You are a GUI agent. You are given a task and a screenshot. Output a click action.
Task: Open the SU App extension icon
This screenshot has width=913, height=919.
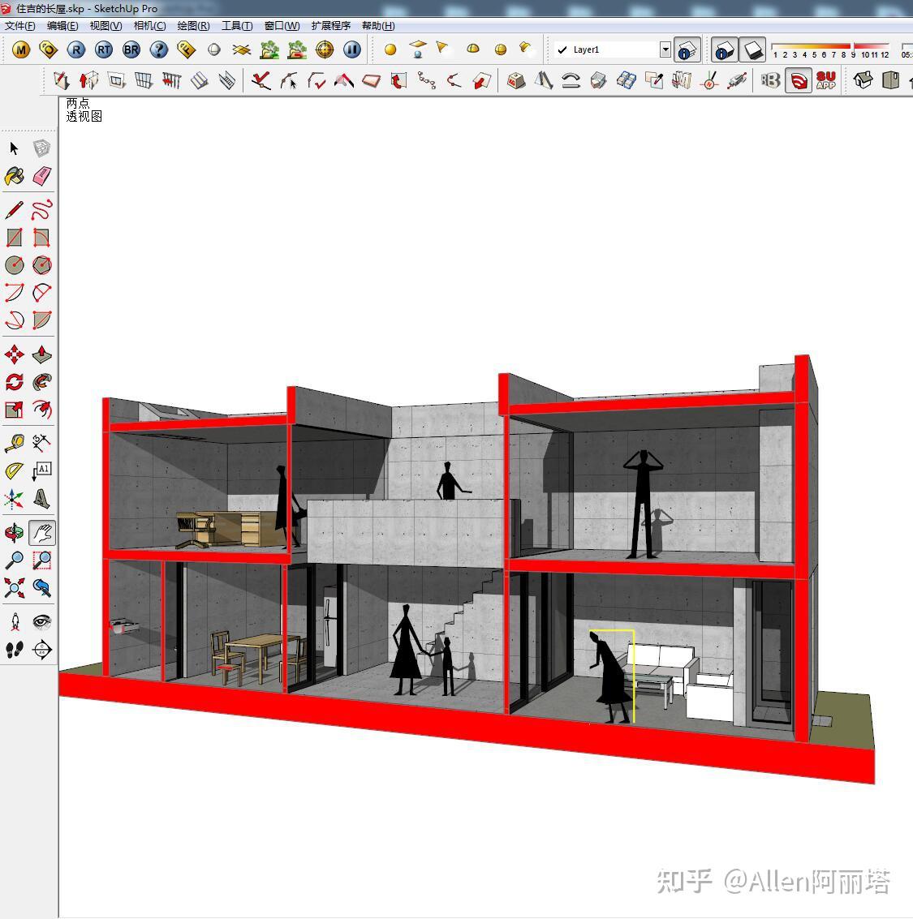coord(826,79)
